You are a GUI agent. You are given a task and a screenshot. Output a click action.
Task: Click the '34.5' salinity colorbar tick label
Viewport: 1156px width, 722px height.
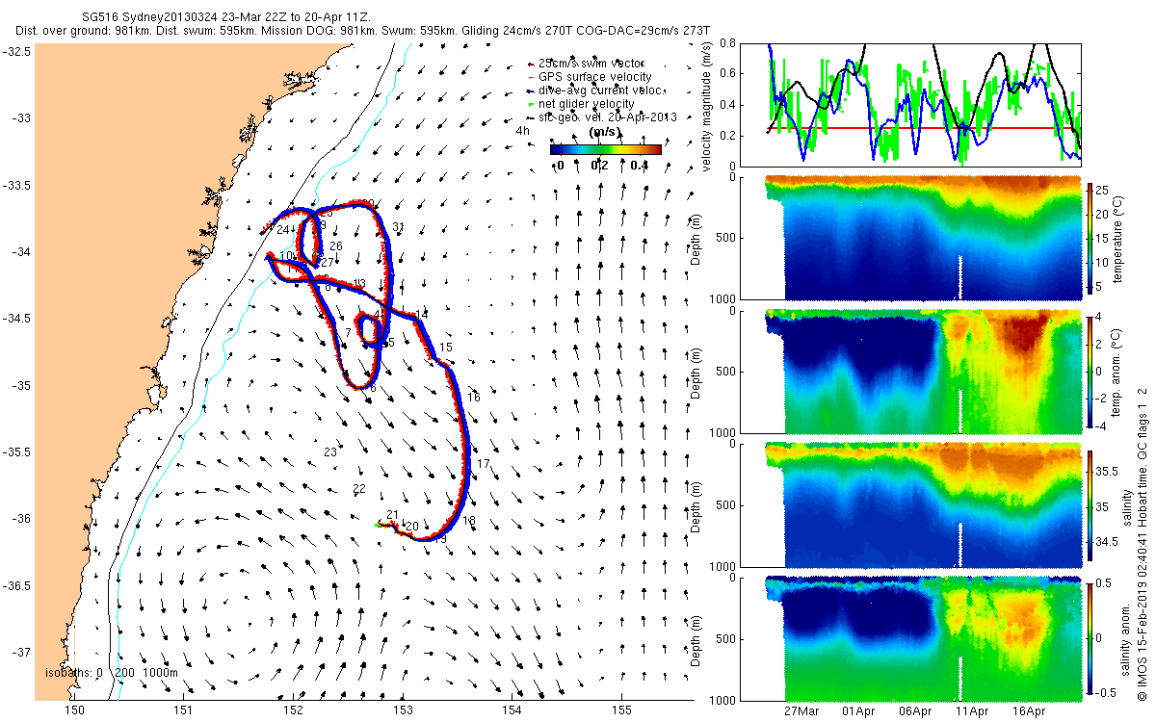[x=1106, y=543]
